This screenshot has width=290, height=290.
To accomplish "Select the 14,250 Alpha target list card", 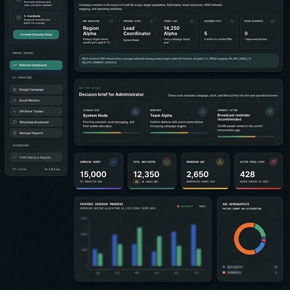I will (x=179, y=32).
